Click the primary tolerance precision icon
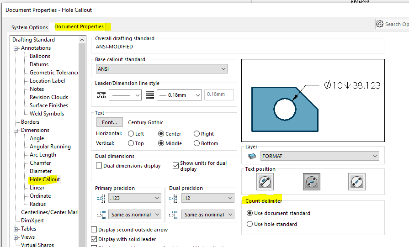This screenshot has height=247, width=409. [101, 215]
